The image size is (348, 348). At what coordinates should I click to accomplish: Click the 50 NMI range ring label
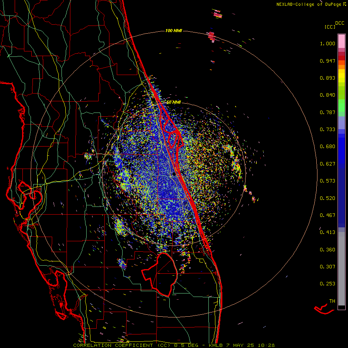tap(174, 102)
